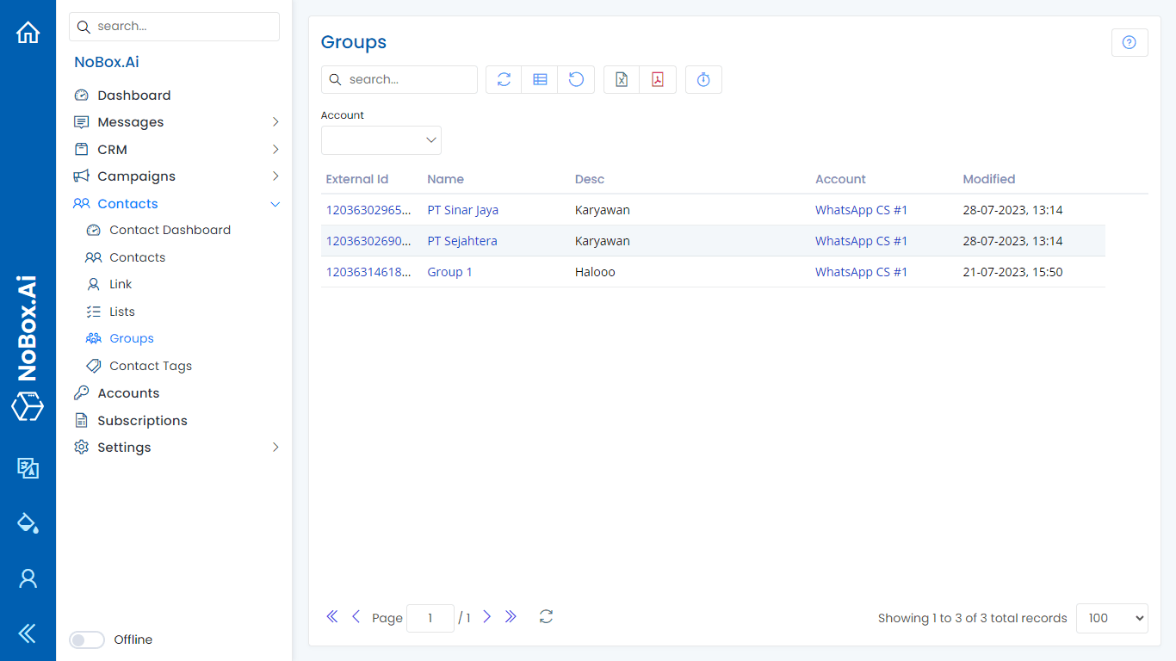
Task: Open the PT Sejahtera group
Action: 462,241
